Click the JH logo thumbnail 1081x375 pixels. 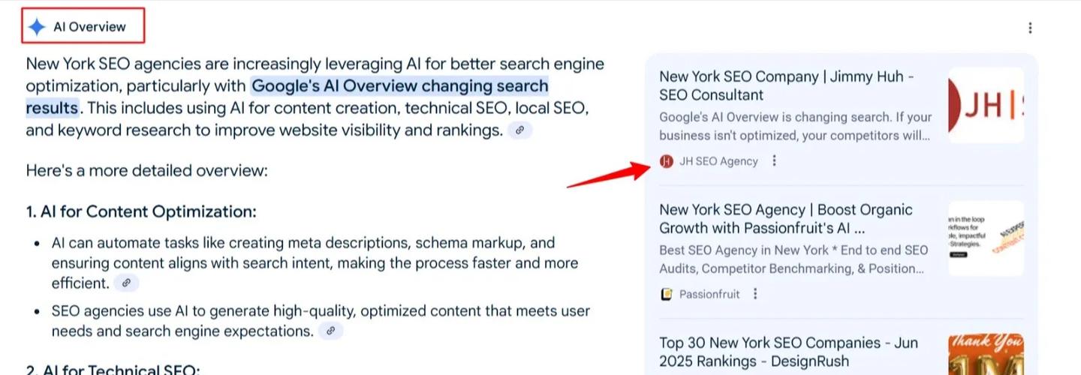[x=986, y=106]
